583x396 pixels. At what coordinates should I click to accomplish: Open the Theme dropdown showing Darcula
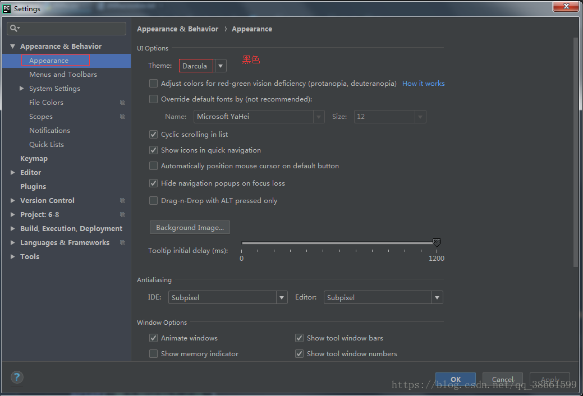[x=221, y=66]
